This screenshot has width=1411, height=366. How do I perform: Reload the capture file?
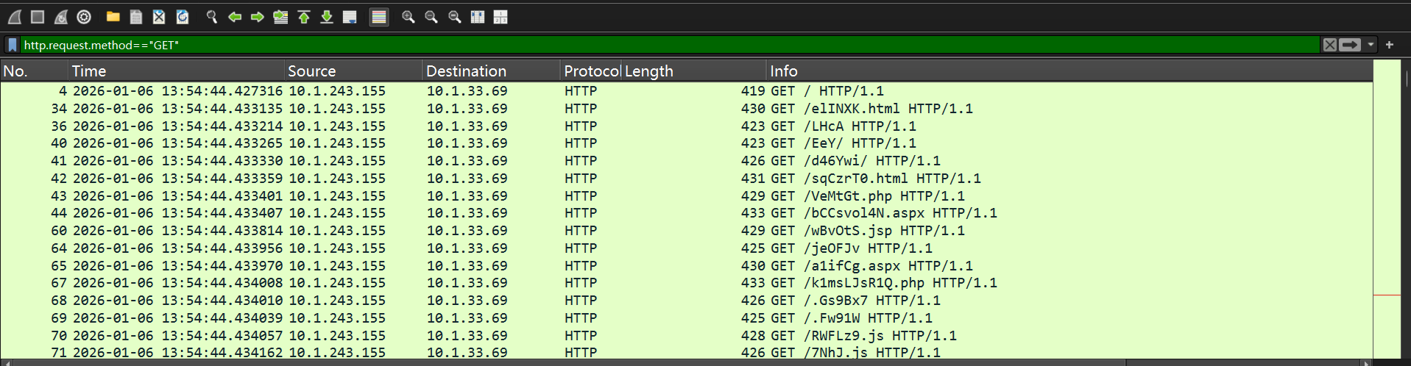pyautogui.click(x=183, y=17)
